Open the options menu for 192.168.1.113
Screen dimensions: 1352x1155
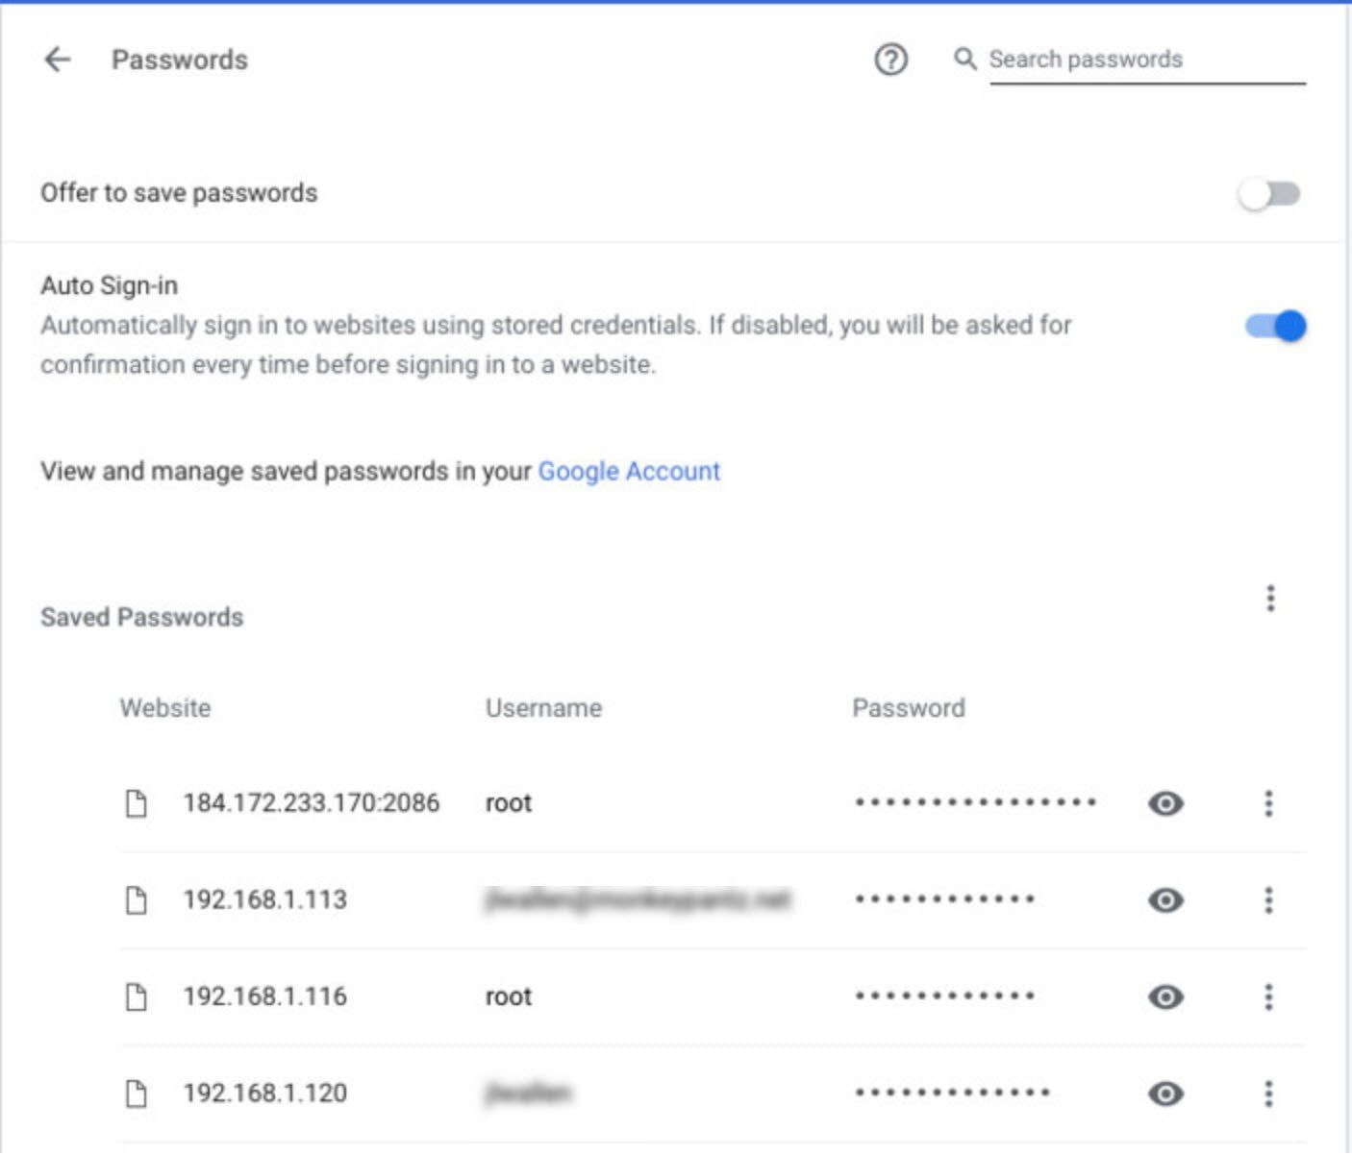(x=1269, y=900)
